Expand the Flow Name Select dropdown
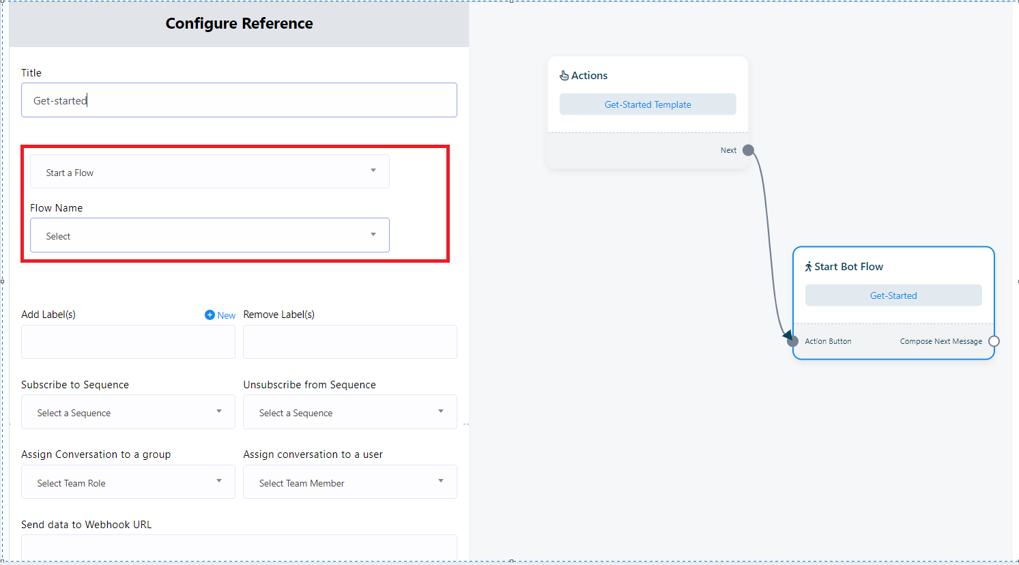This screenshot has width=1019, height=565. coord(210,235)
